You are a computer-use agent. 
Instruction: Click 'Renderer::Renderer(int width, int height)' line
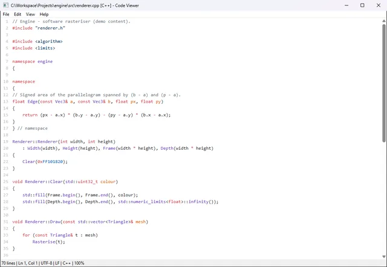64,141
